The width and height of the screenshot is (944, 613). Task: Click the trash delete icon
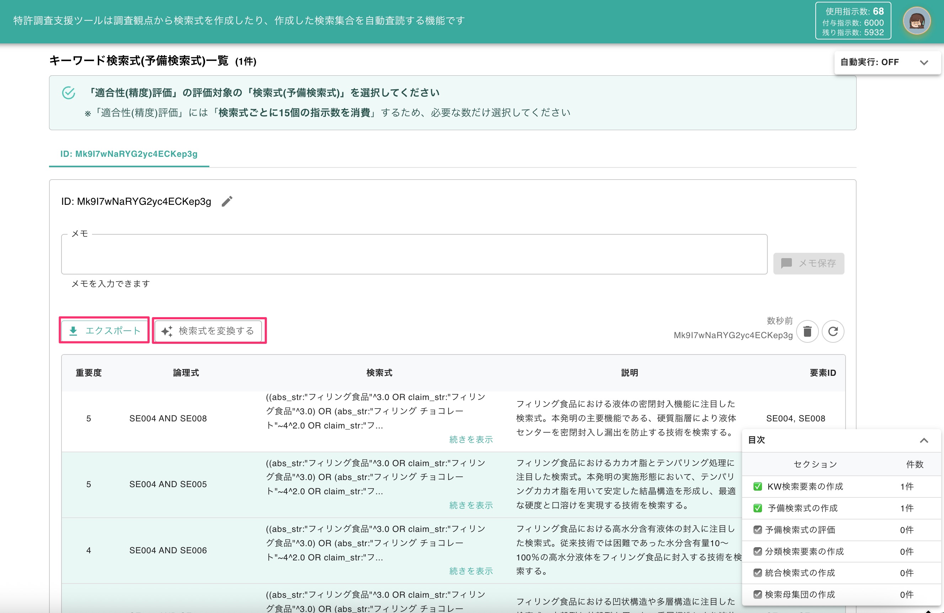pos(808,331)
